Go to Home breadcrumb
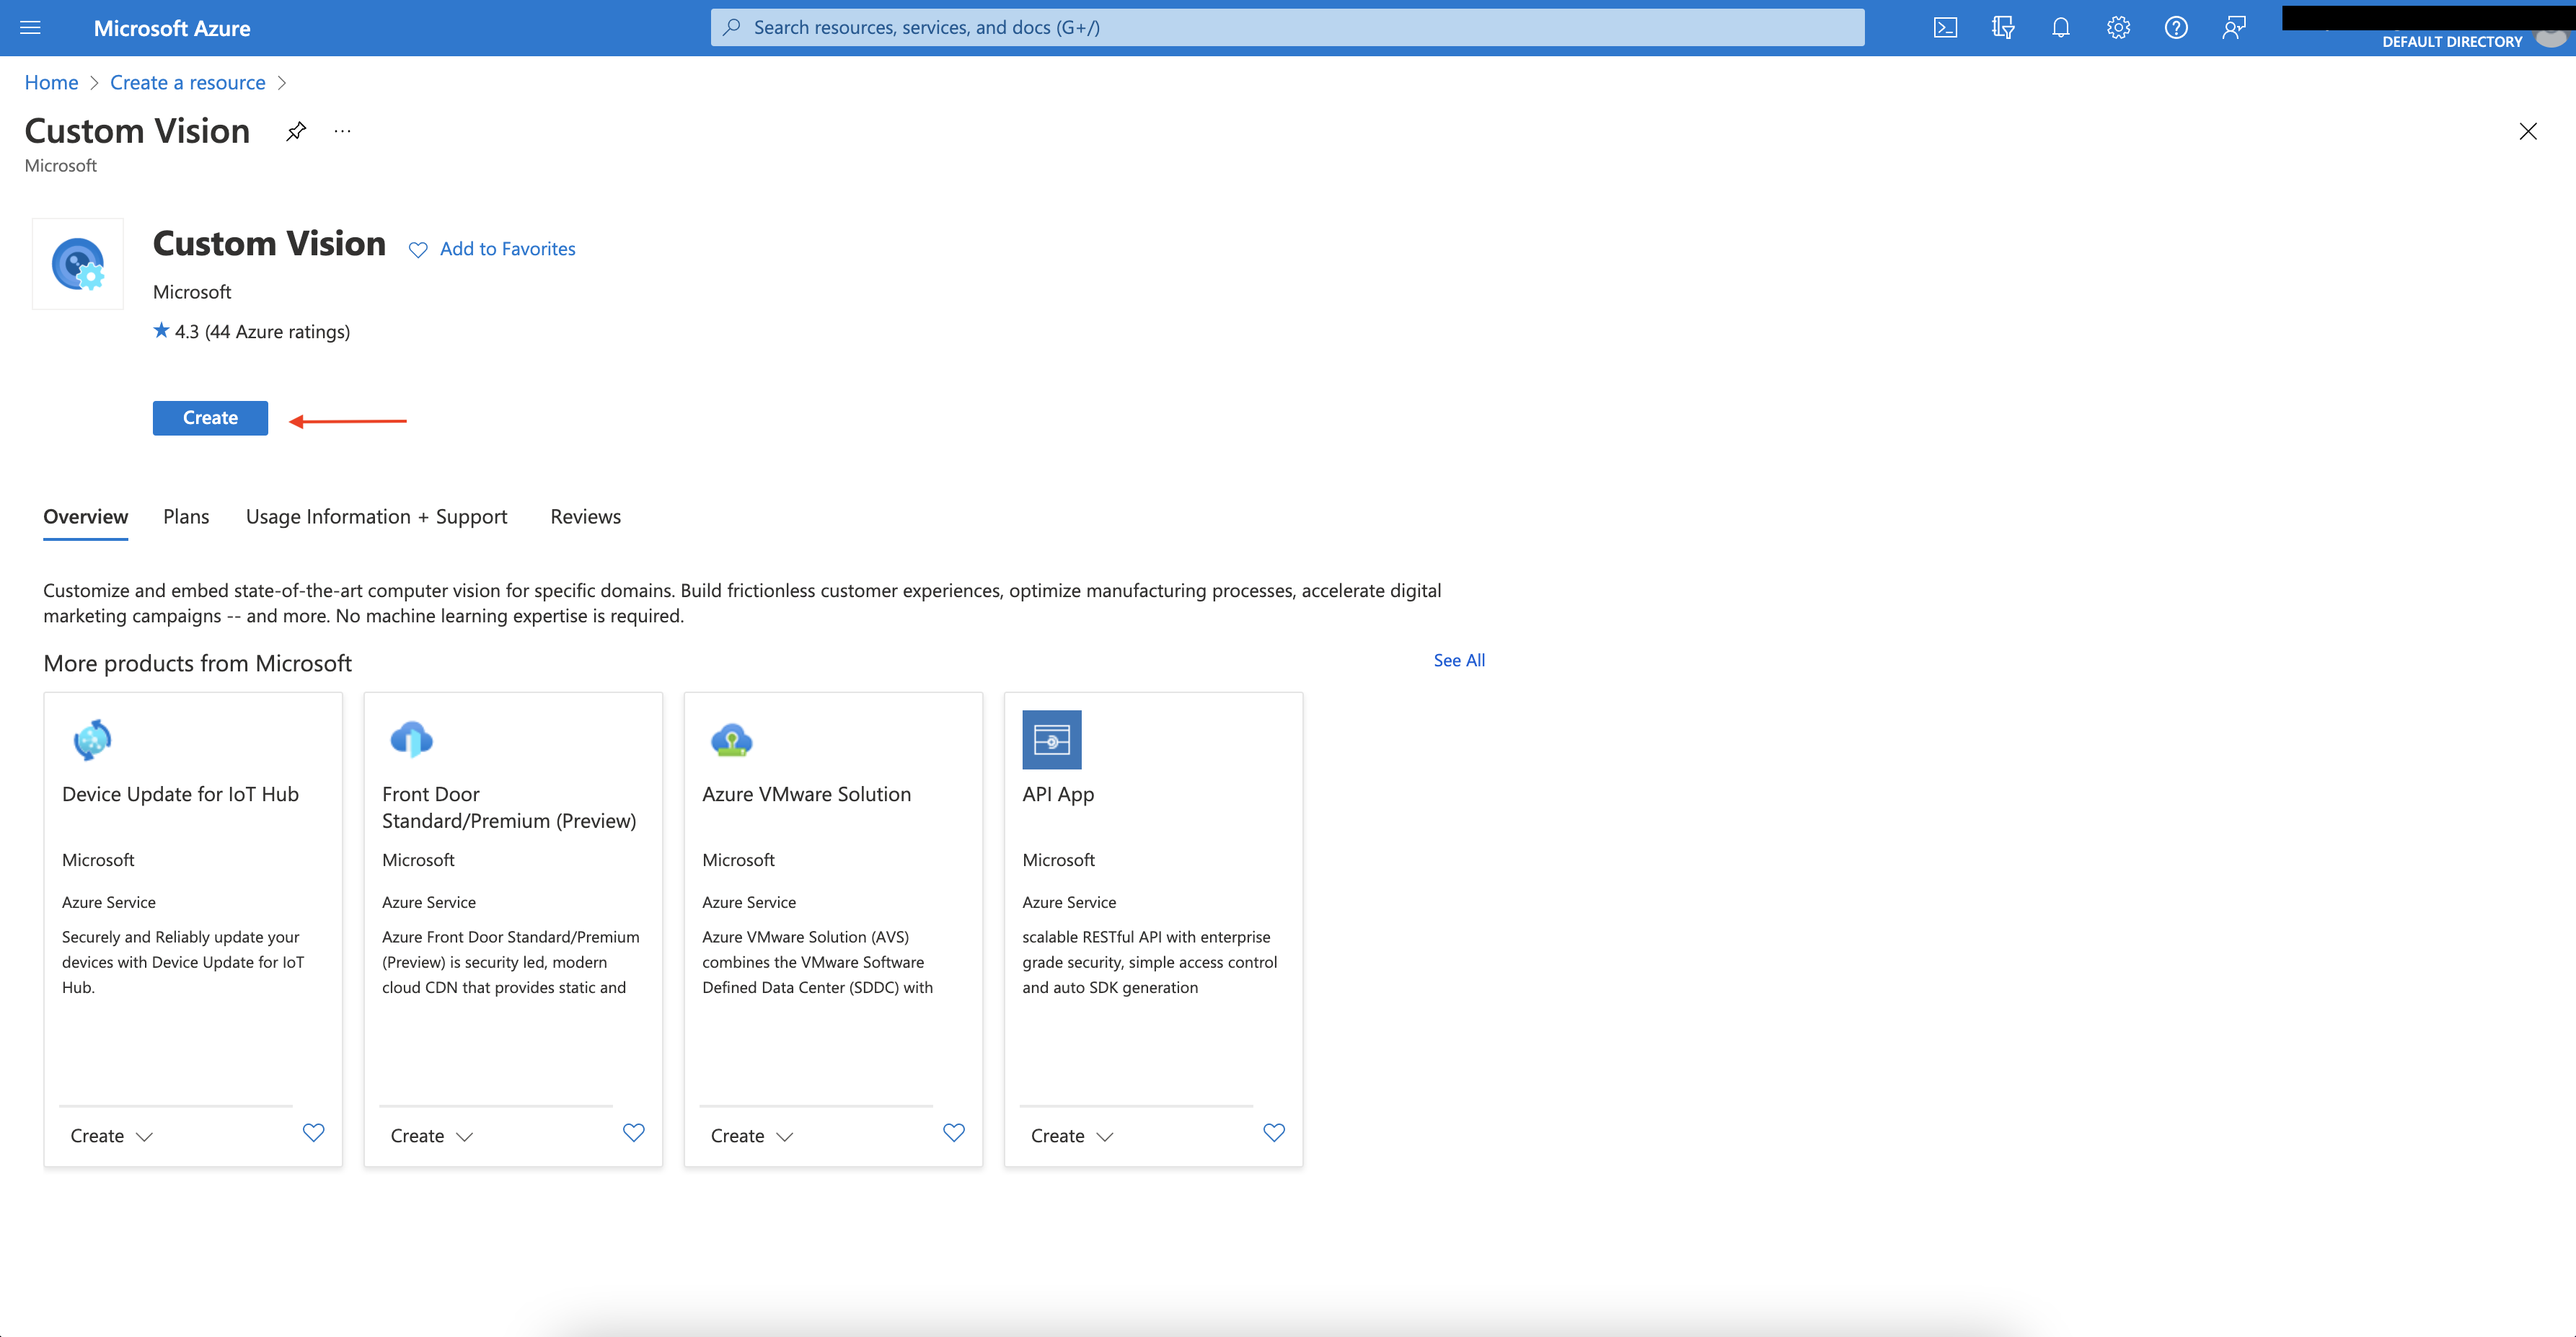 click(51, 83)
